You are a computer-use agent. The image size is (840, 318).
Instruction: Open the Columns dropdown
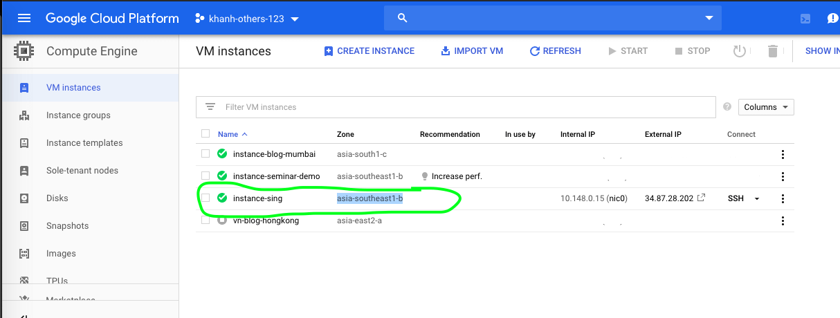tap(766, 107)
